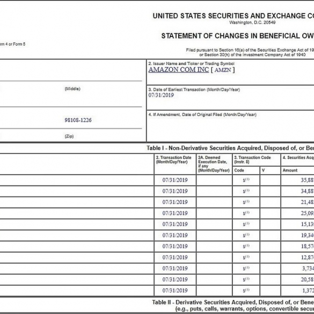Click the 'e.g., puts, calls, warrants, options' line

point(245,309)
